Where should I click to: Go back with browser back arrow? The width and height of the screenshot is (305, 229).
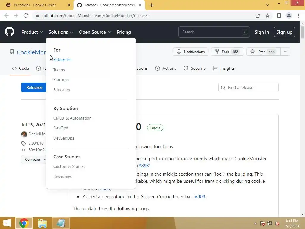[7, 16]
